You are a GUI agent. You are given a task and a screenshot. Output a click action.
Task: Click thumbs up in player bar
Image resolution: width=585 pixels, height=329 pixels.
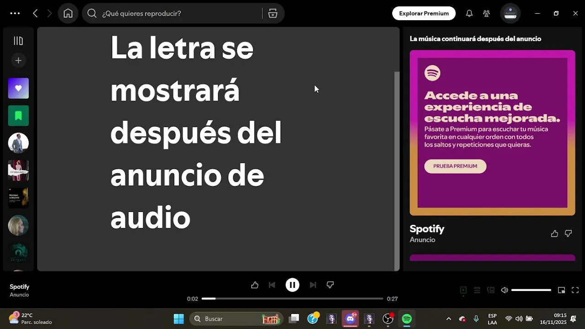pyautogui.click(x=255, y=285)
